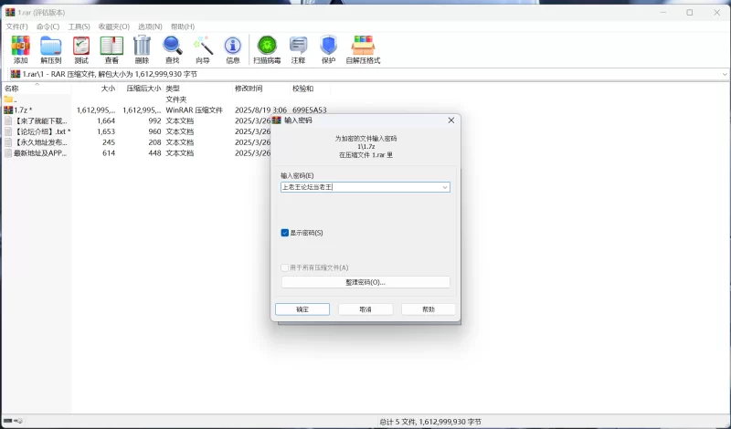
Task: Close the 输入密码 dialog
Action: (x=450, y=120)
